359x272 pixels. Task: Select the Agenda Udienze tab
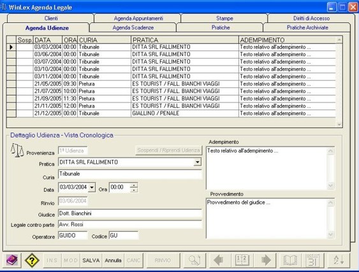click(x=47, y=28)
